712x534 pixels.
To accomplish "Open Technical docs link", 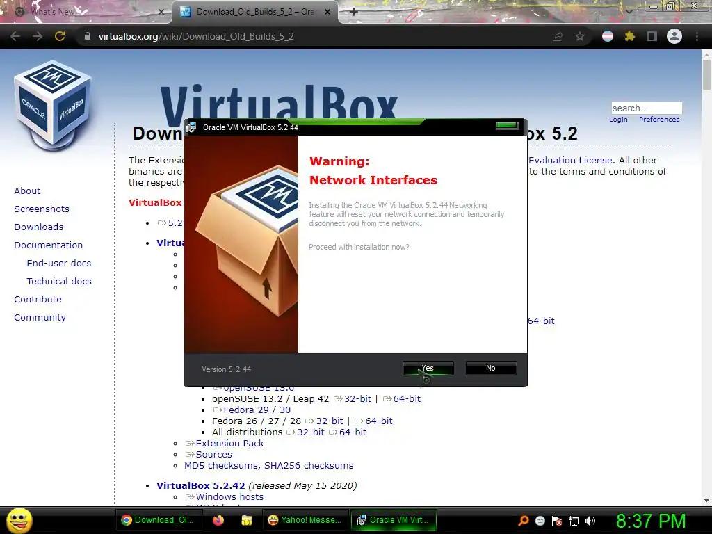I will pos(59,282).
